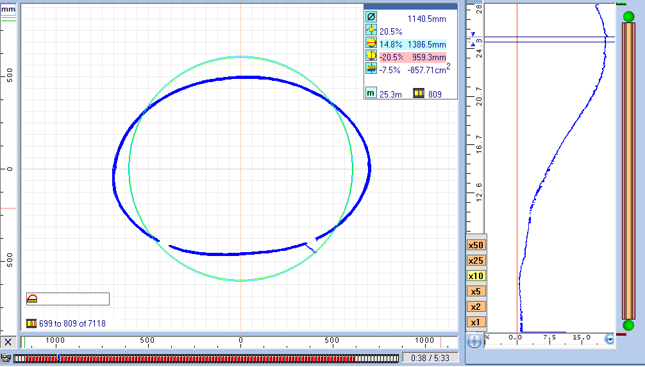Image resolution: width=645 pixels, height=367 pixels.
Task: Click the 1140.5mm diameter value
Action: coord(426,19)
